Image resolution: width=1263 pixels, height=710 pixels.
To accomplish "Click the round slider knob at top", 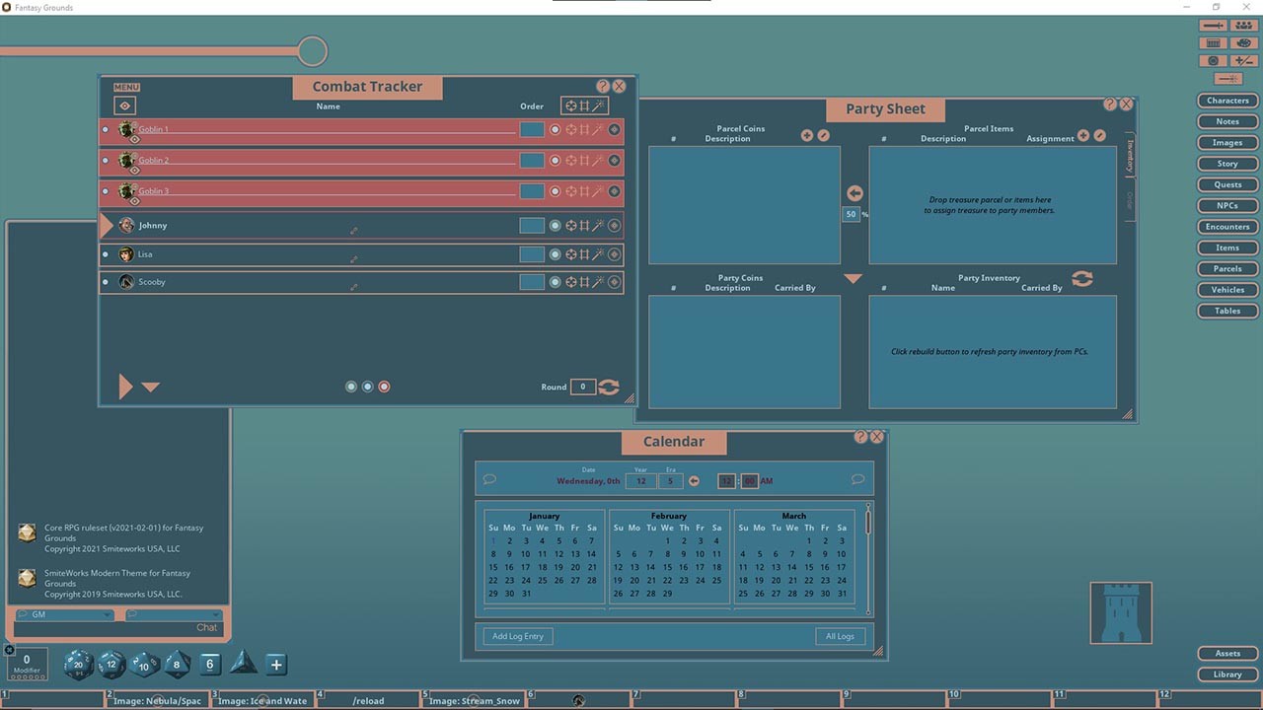I will click(x=312, y=51).
